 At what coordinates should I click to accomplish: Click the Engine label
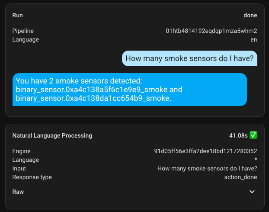point(22,151)
